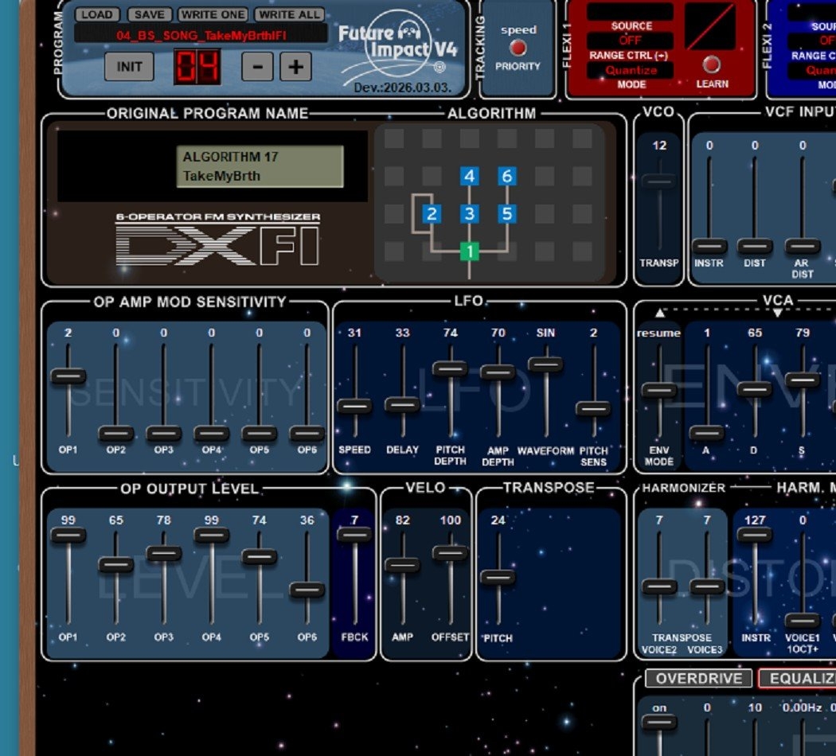Image resolution: width=836 pixels, height=756 pixels.
Task: Click the OP1 output level slider handle
Action: (x=68, y=535)
